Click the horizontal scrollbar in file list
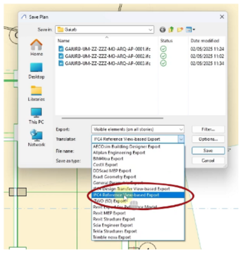The height and width of the screenshot is (253, 242). 112,118
